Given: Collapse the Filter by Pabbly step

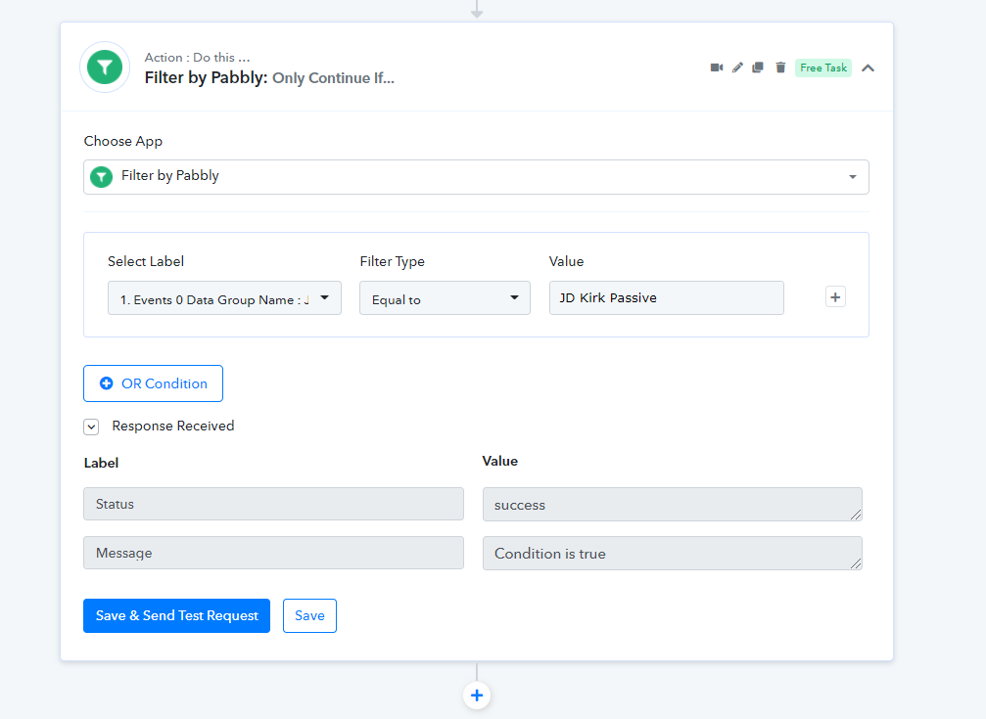Looking at the screenshot, I should (x=868, y=67).
